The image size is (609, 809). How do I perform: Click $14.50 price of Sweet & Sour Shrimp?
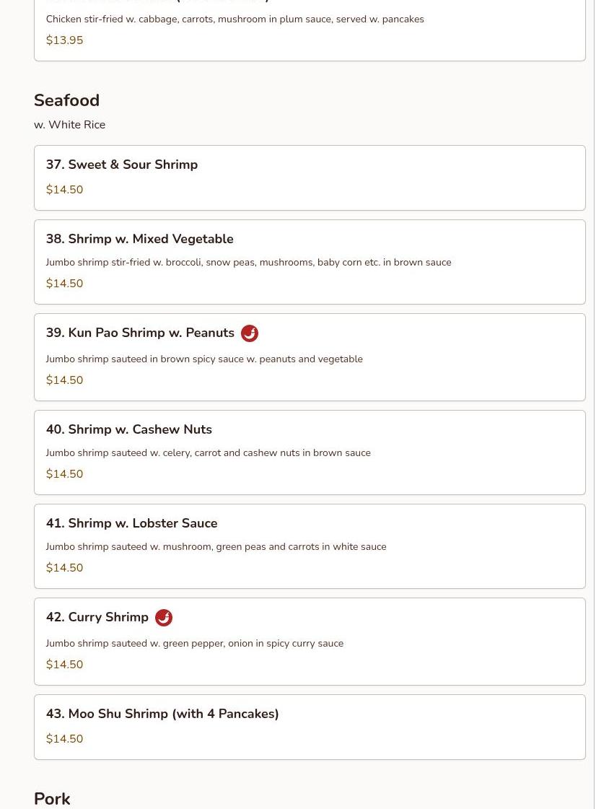tap(64, 190)
